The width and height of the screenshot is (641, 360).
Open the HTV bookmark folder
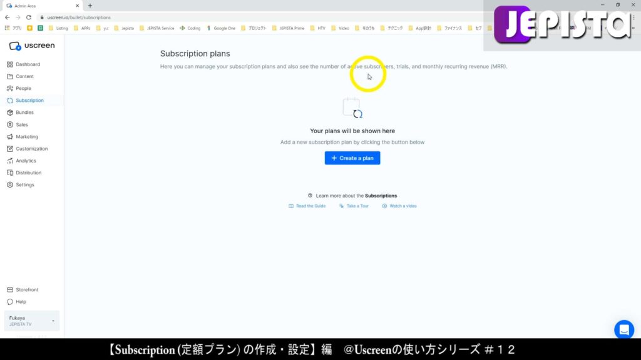[318, 28]
